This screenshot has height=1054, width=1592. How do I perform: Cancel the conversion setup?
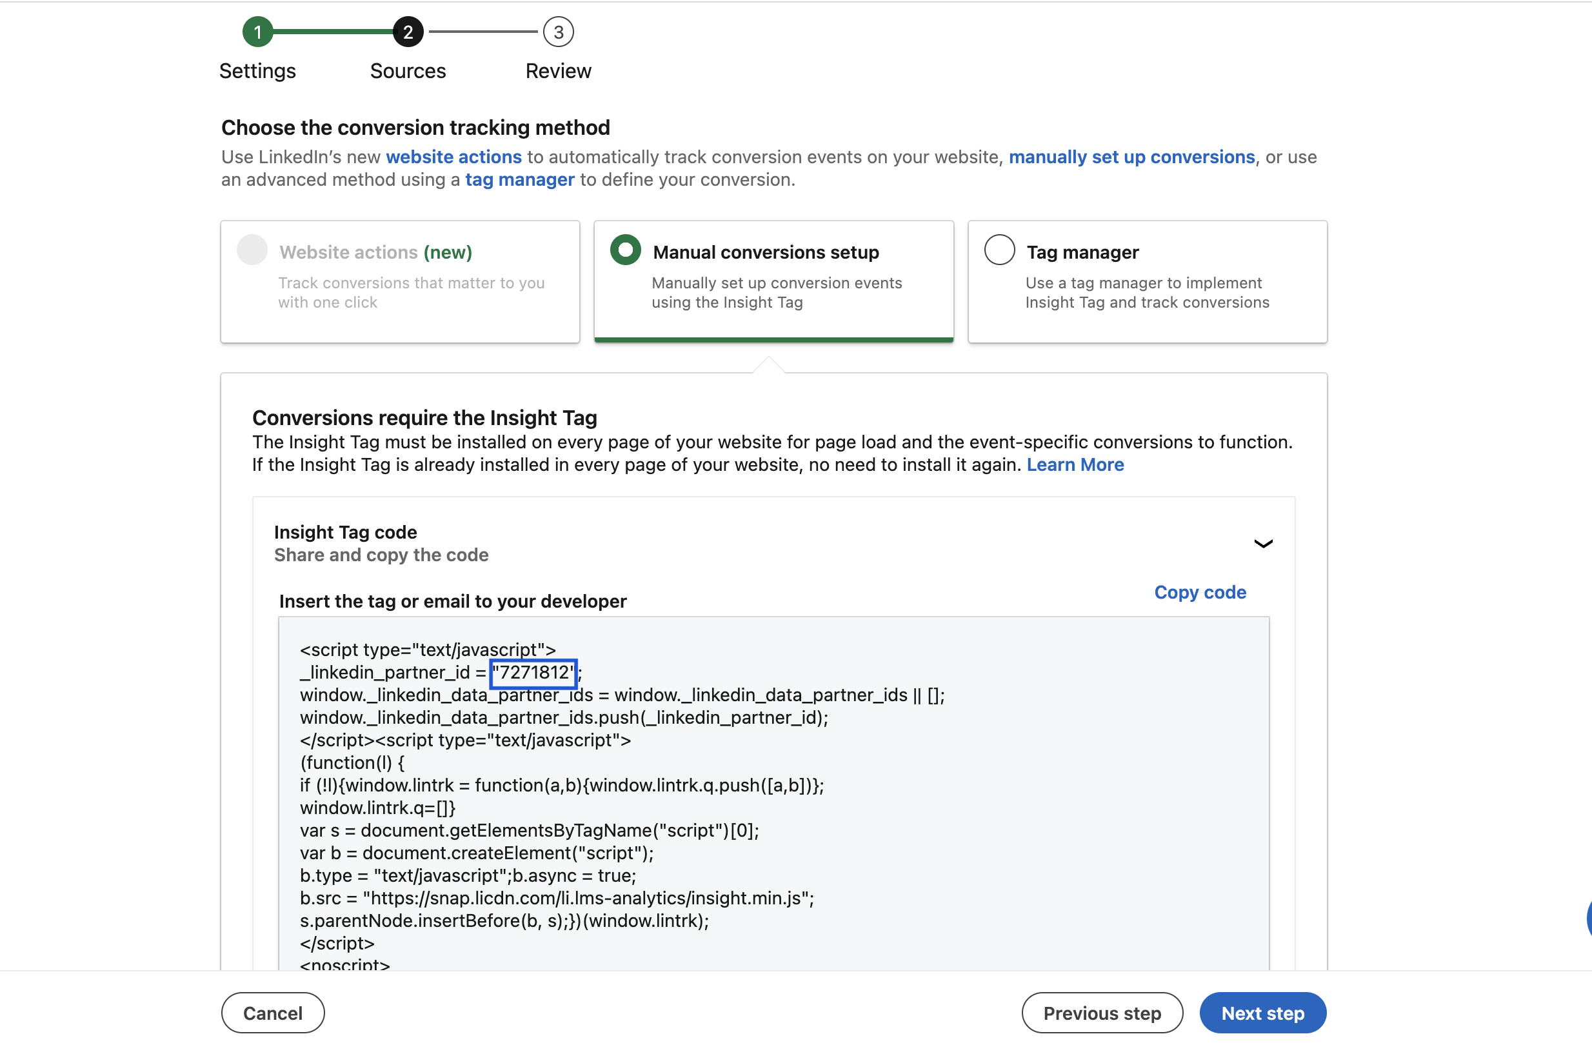point(273,1012)
